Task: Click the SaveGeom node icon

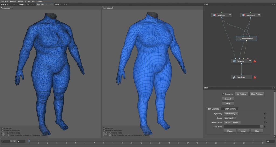Action: pyautogui.click(x=234, y=77)
